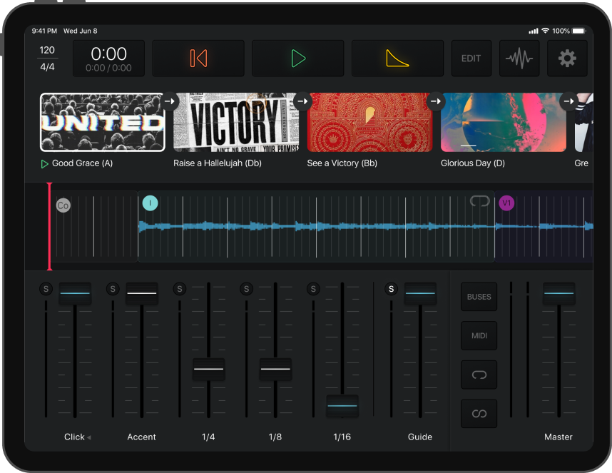Solo the Click channel
612x473 pixels.
coord(46,289)
